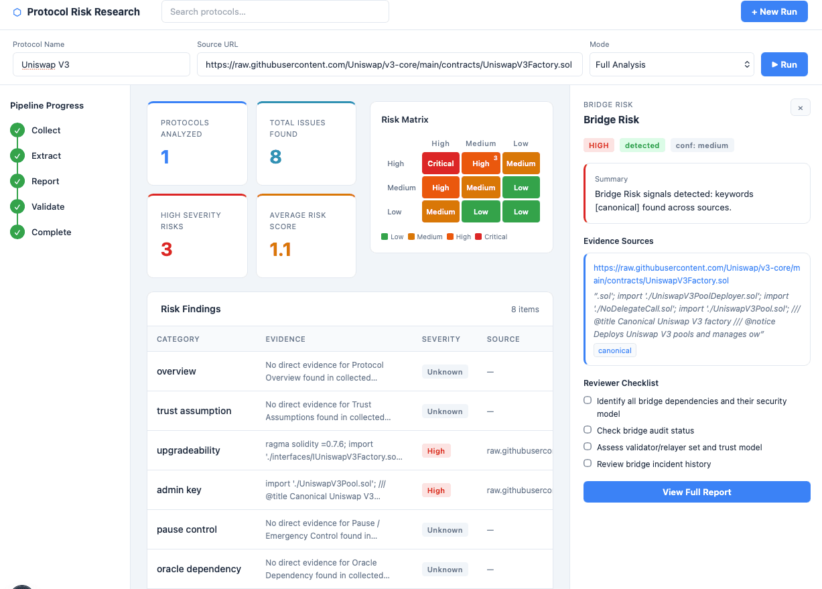Screen dimensions: 822x589
Task: Click High severity badge in admin key row
Action: 436,490
